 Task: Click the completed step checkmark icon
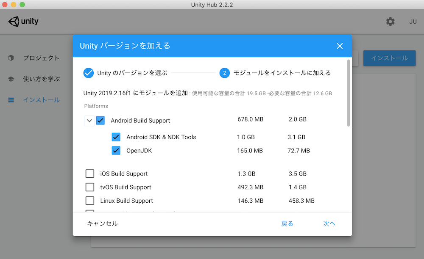click(x=89, y=73)
